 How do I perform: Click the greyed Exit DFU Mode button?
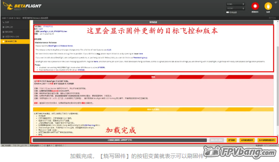point(217,140)
